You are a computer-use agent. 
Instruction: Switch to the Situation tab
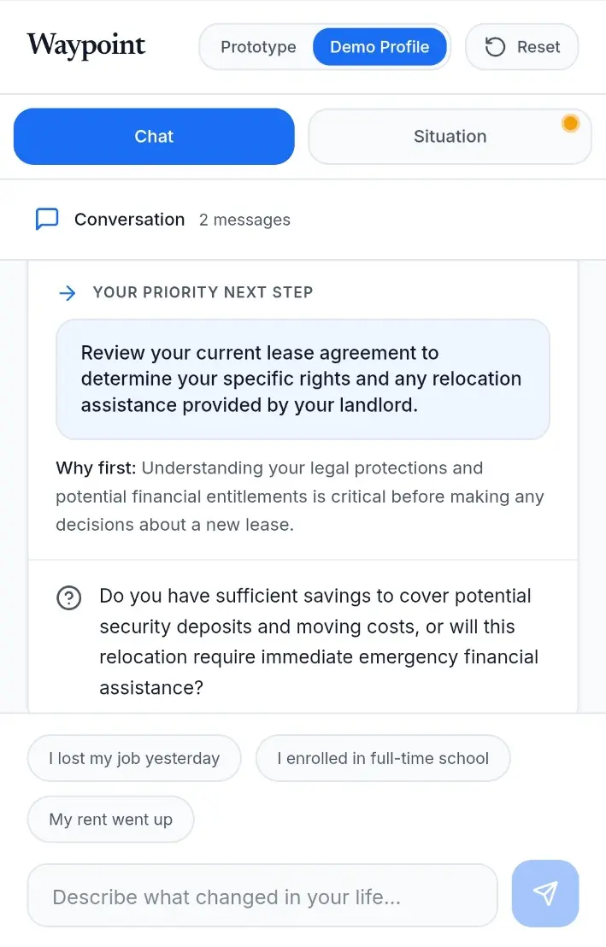click(450, 137)
